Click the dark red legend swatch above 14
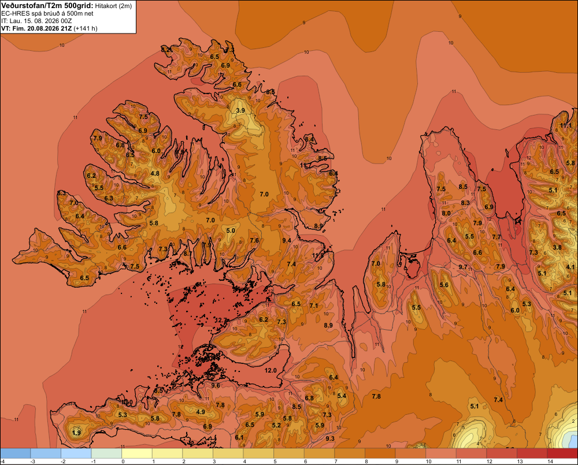 pyautogui.click(x=562, y=453)
